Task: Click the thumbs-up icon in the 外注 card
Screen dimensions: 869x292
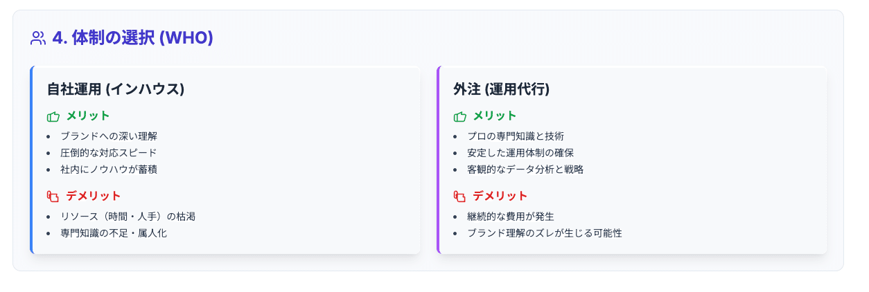Action: coord(460,116)
